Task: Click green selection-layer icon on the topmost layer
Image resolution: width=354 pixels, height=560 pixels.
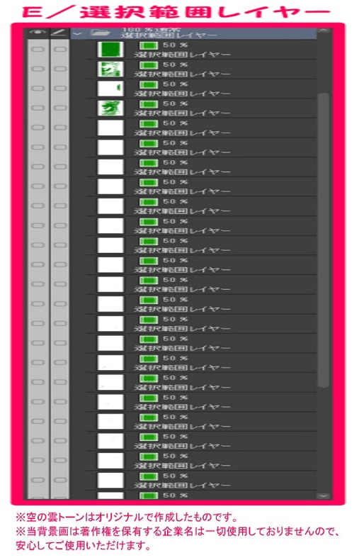Action: tap(149, 45)
